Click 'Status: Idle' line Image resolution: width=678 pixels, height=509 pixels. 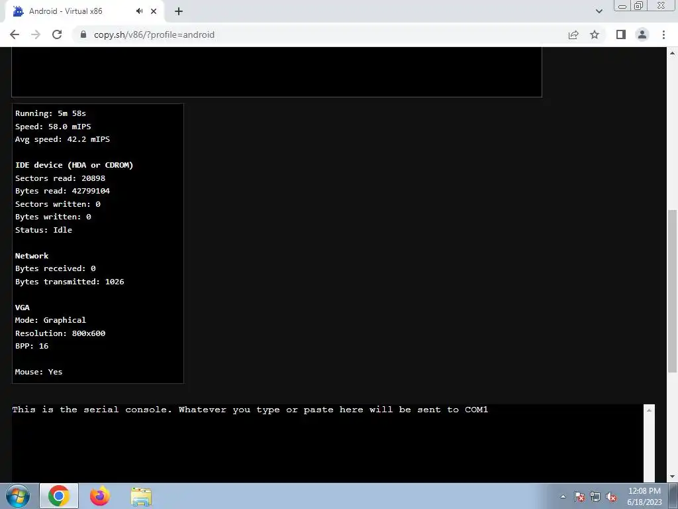[x=44, y=230]
